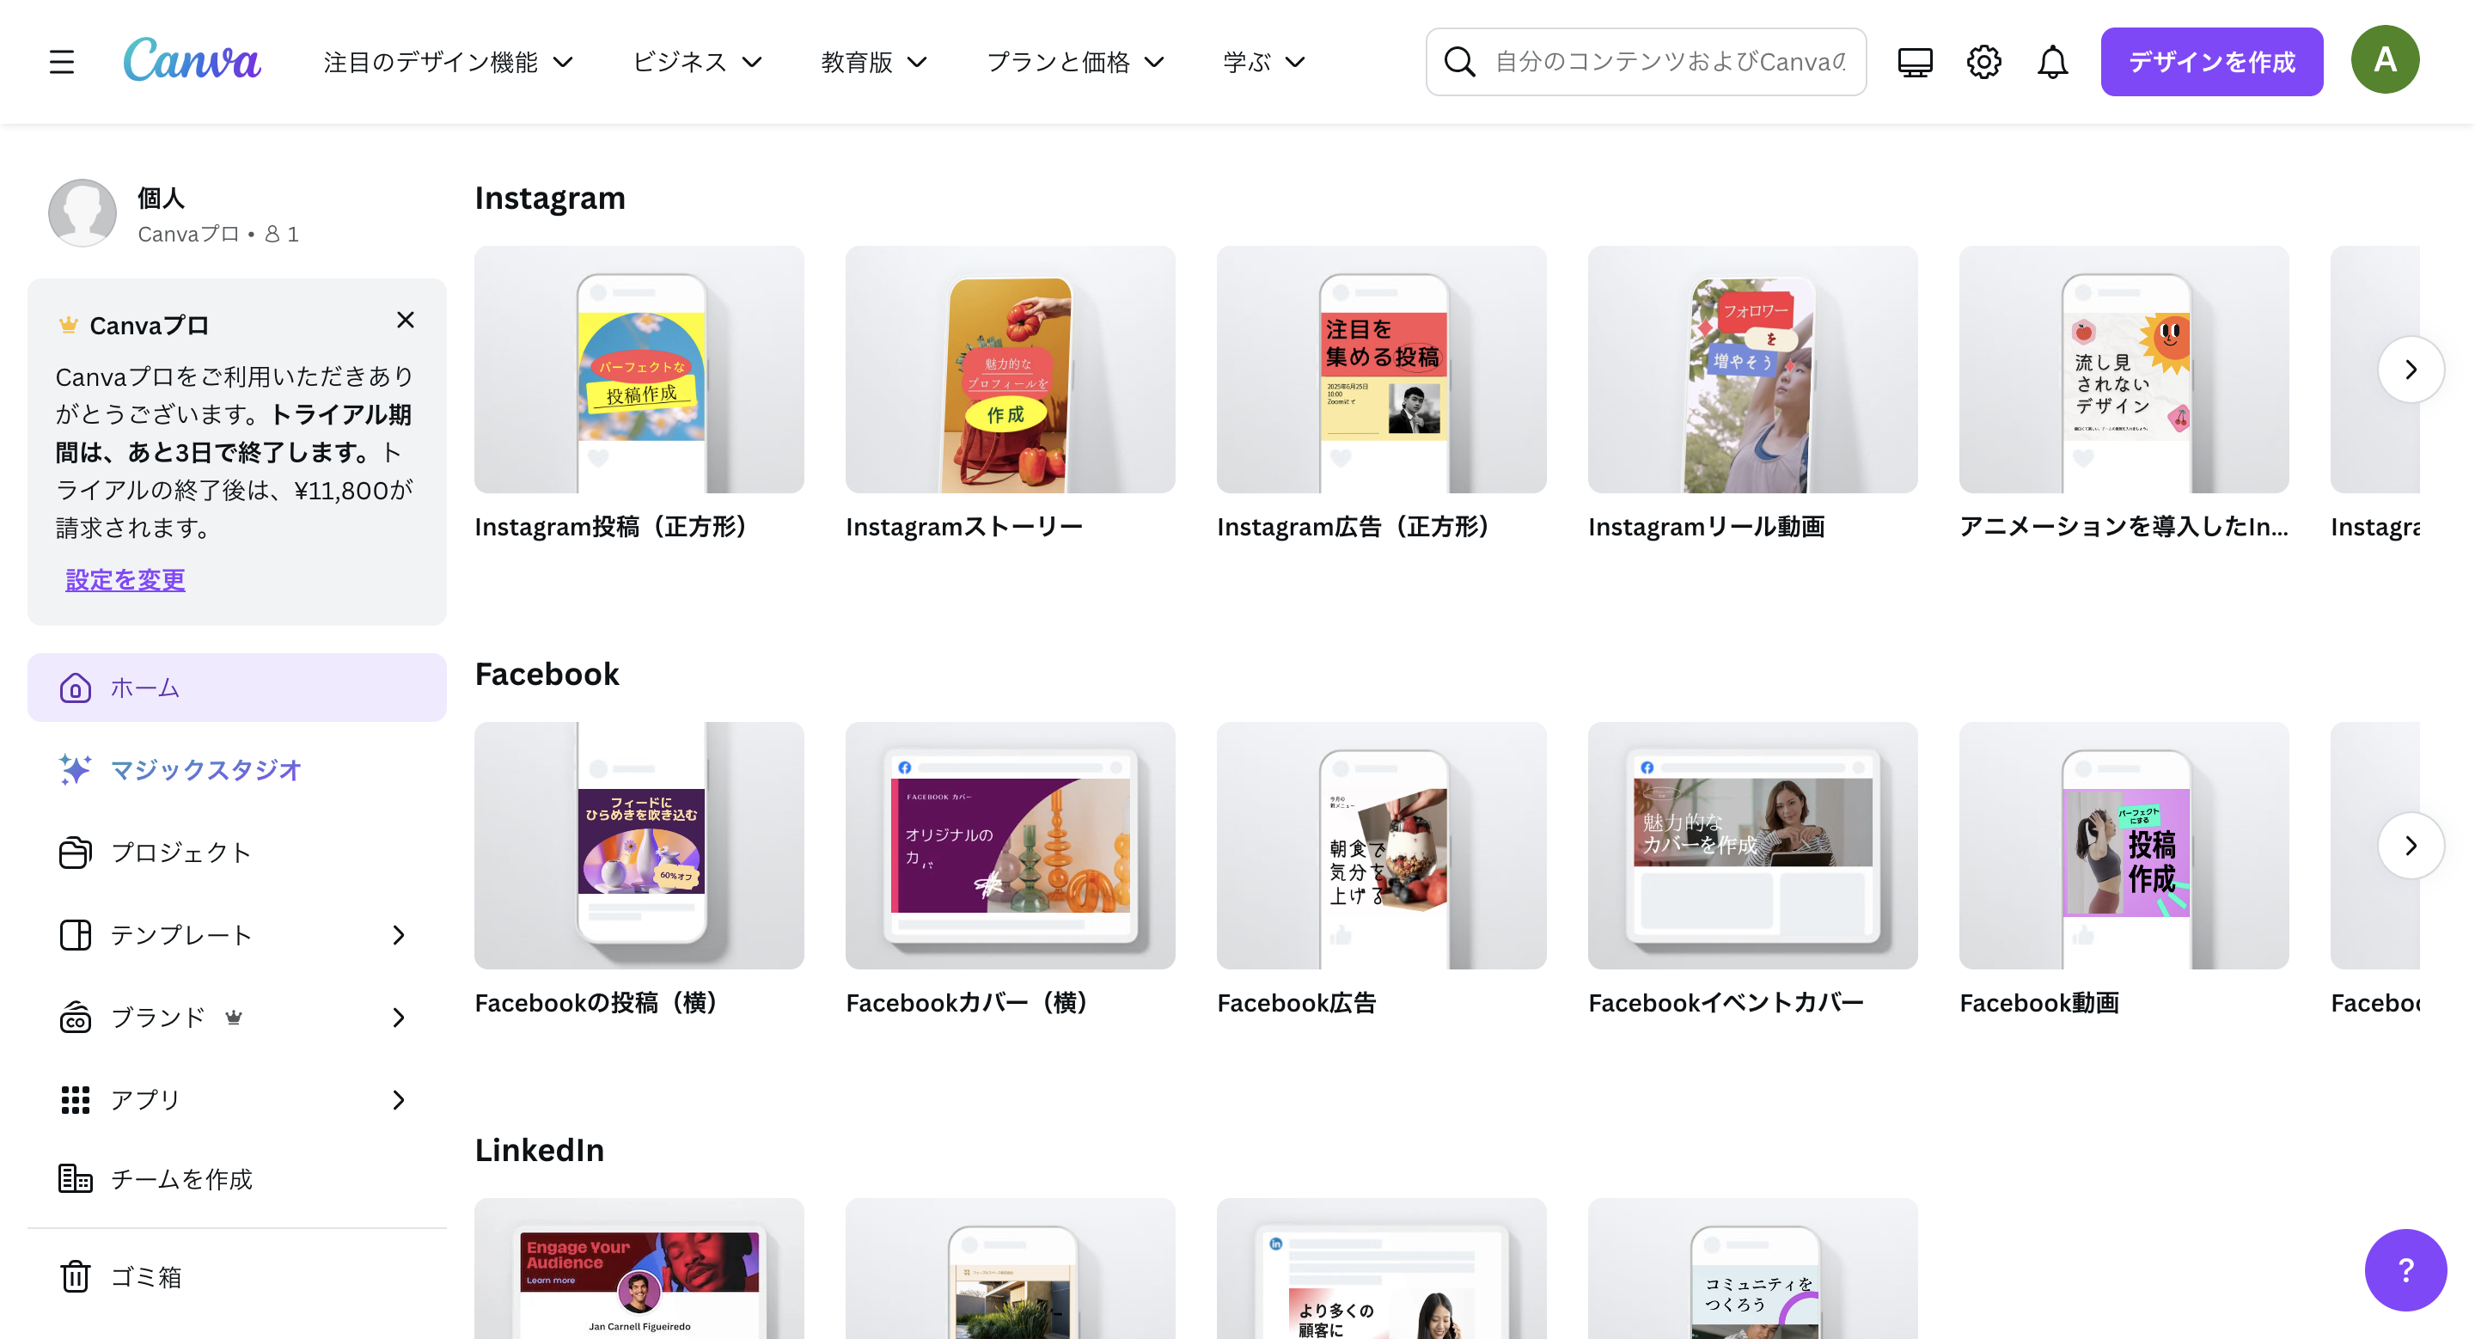Image resolution: width=2475 pixels, height=1339 pixels.
Task: Click the デザインを作成 button
Action: point(2212,62)
